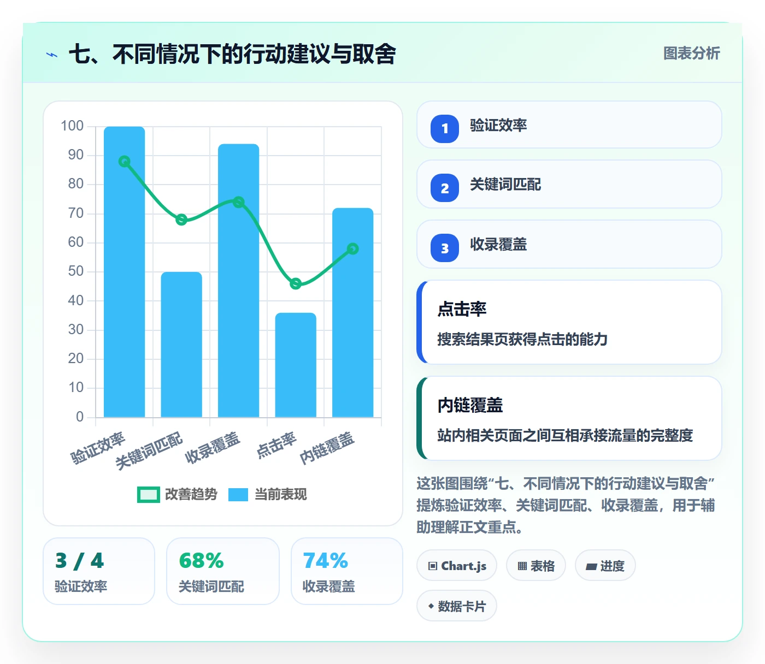Toggle the 当前表现 legend swatch
This screenshot has width=765, height=664.
[238, 495]
